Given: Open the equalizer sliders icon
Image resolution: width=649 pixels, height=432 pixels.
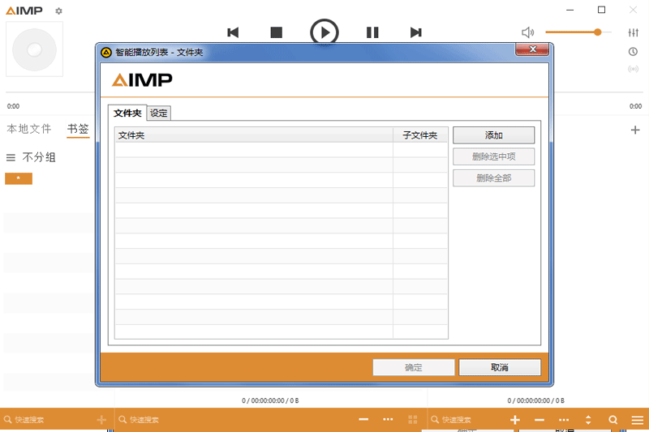Looking at the screenshot, I should click(x=633, y=32).
